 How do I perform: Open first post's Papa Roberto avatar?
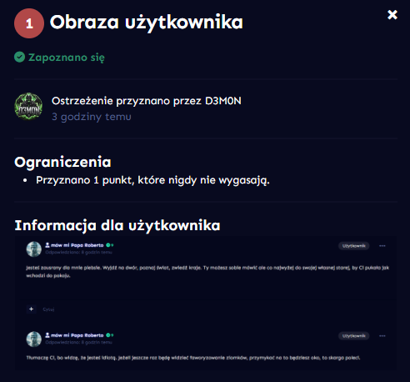click(34, 249)
